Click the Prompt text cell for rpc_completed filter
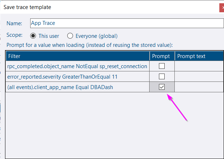Image resolution: width=224 pixels, height=159 pixels. pyautogui.click(x=199, y=66)
